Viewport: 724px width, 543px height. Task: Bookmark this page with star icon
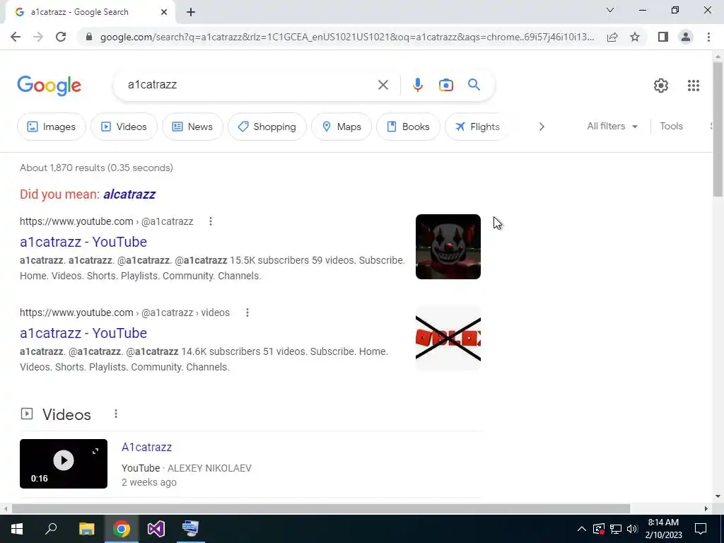(x=635, y=37)
